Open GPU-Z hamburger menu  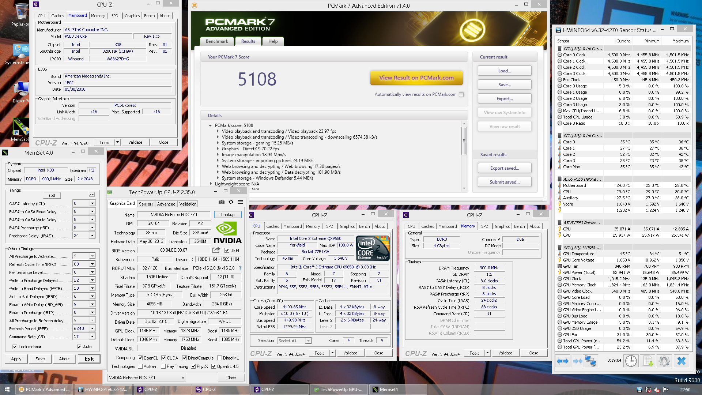coord(240,202)
